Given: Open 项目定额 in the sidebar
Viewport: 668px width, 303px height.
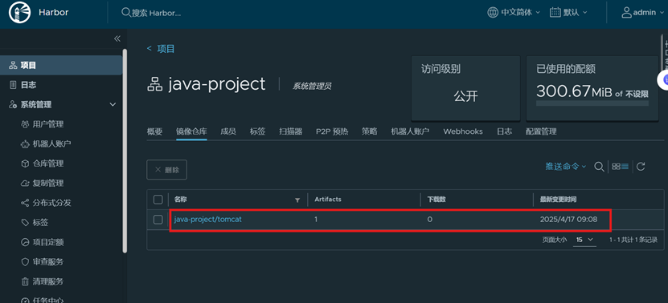Looking at the screenshot, I should (x=48, y=242).
